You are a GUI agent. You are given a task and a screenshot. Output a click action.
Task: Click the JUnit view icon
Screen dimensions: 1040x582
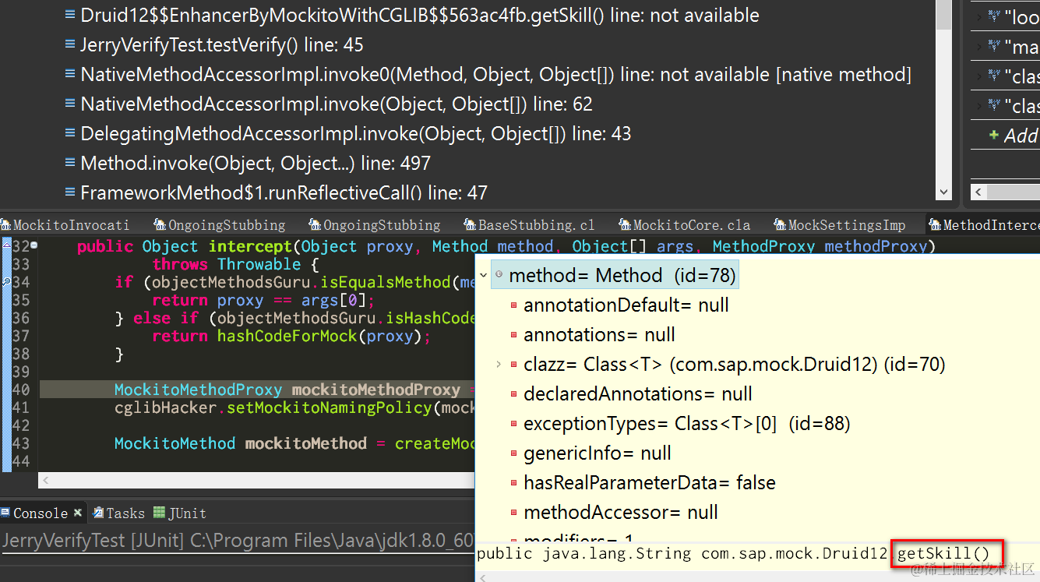tap(159, 513)
